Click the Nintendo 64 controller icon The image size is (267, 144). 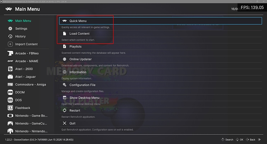tap(10, 131)
